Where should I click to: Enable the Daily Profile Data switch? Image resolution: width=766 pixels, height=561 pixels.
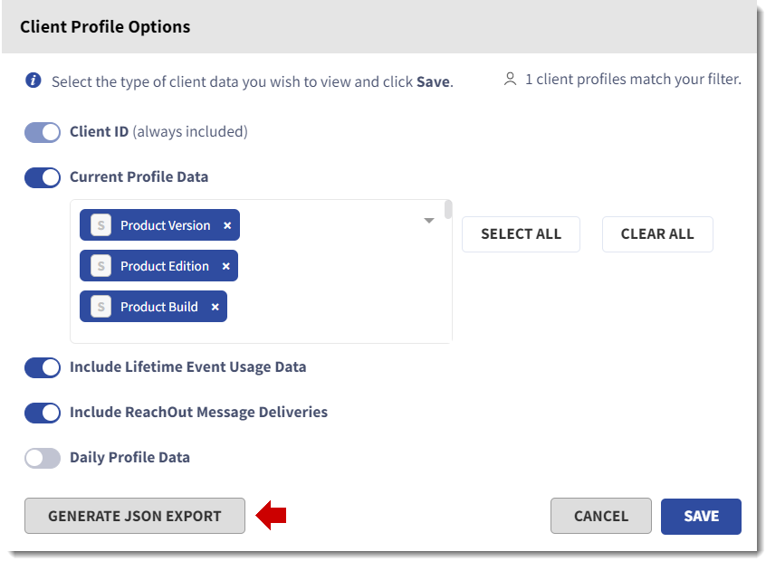[43, 458]
